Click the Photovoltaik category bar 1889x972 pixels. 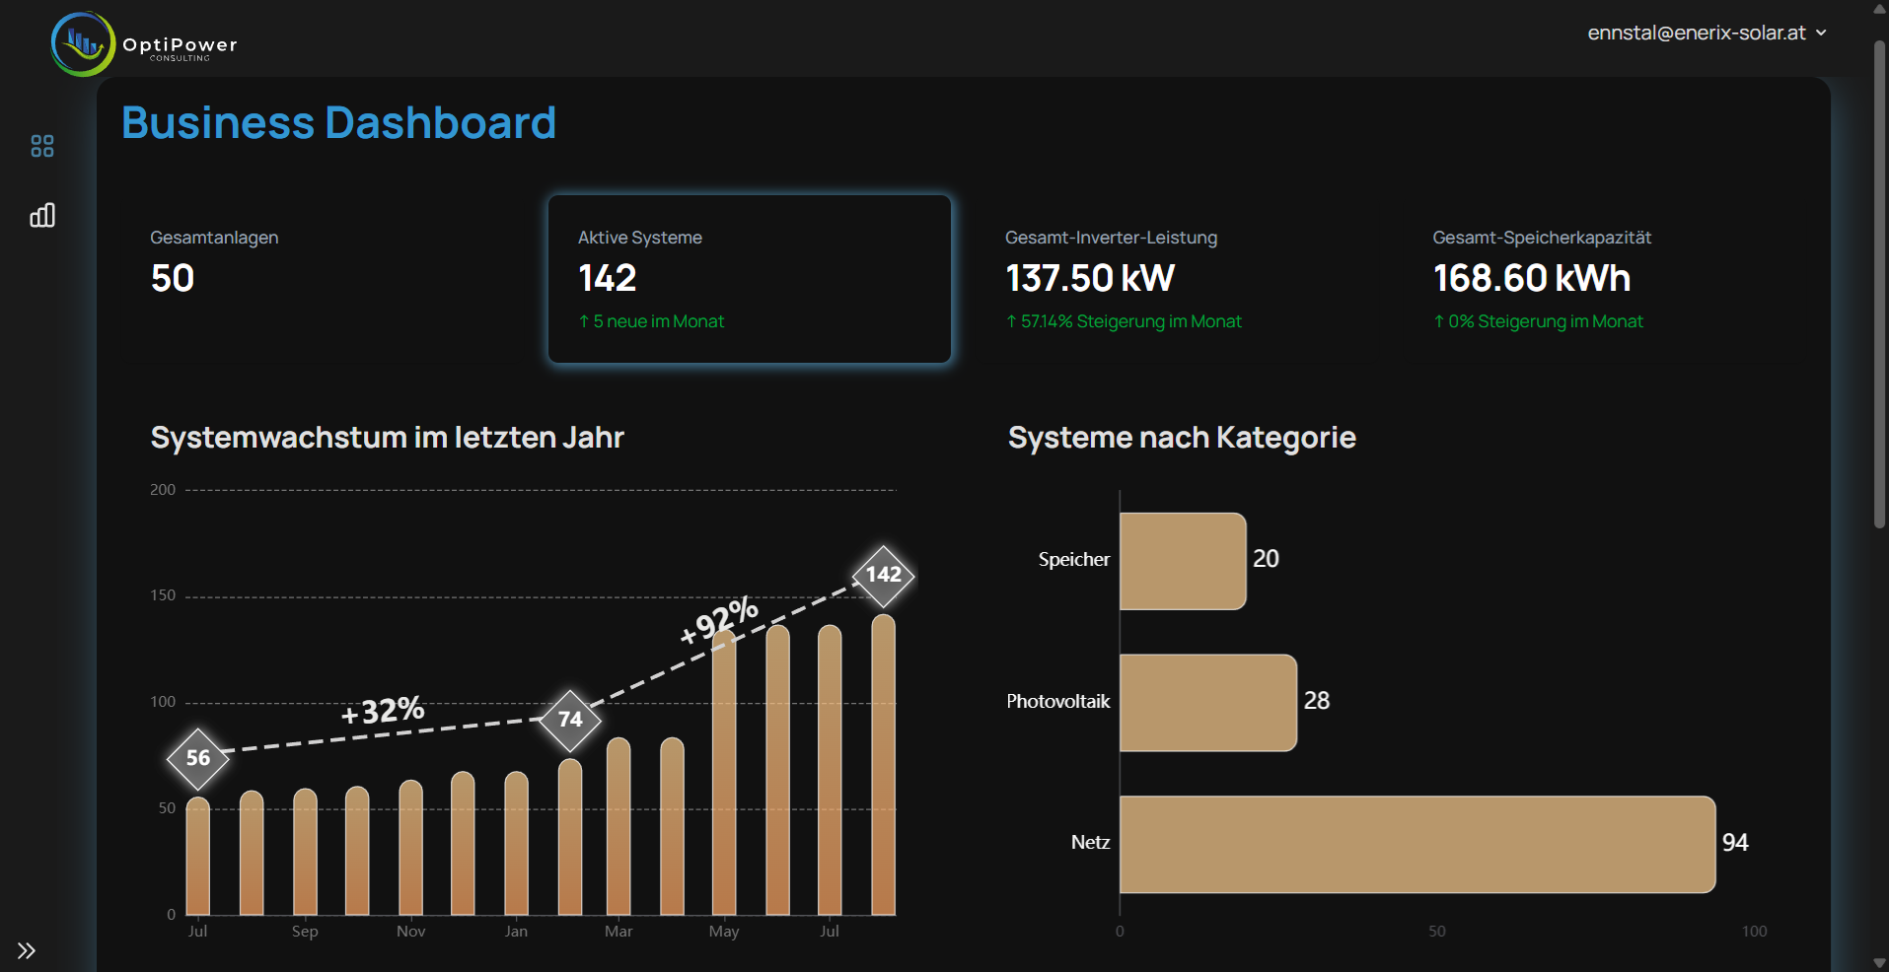click(1208, 703)
